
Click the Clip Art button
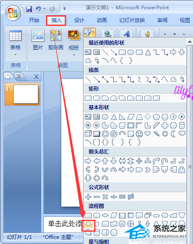pyautogui.click(x=56, y=40)
